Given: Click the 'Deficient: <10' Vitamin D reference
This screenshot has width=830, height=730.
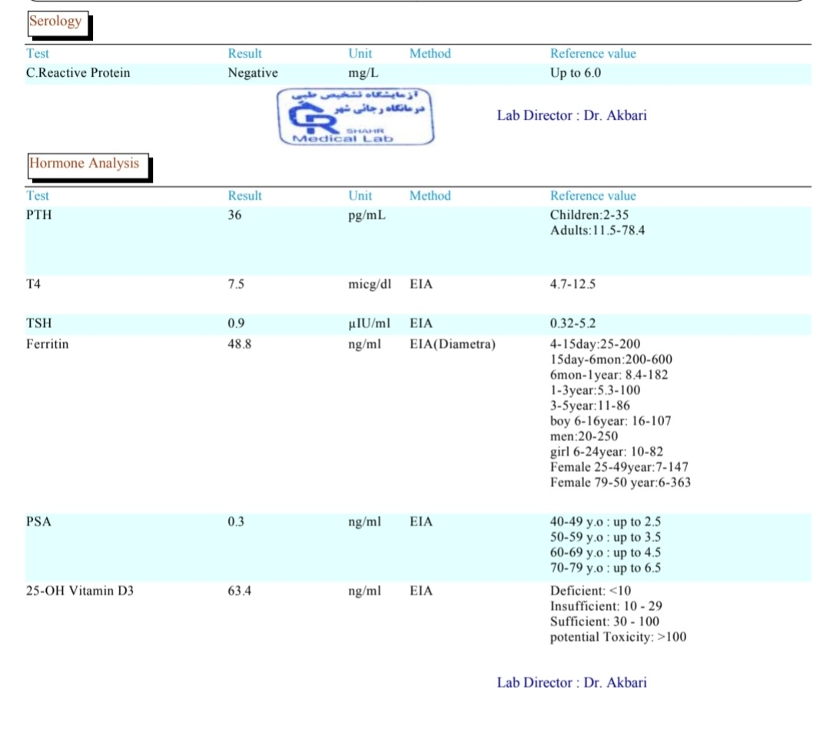Looking at the screenshot, I should point(590,591).
